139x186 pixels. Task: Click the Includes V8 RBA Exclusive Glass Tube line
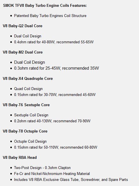[x=71, y=180]
